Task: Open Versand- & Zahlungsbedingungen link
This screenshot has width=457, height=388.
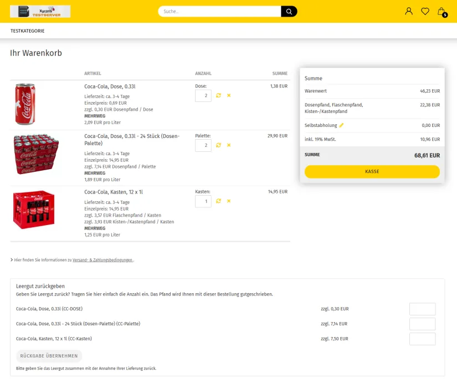Action: [102, 260]
